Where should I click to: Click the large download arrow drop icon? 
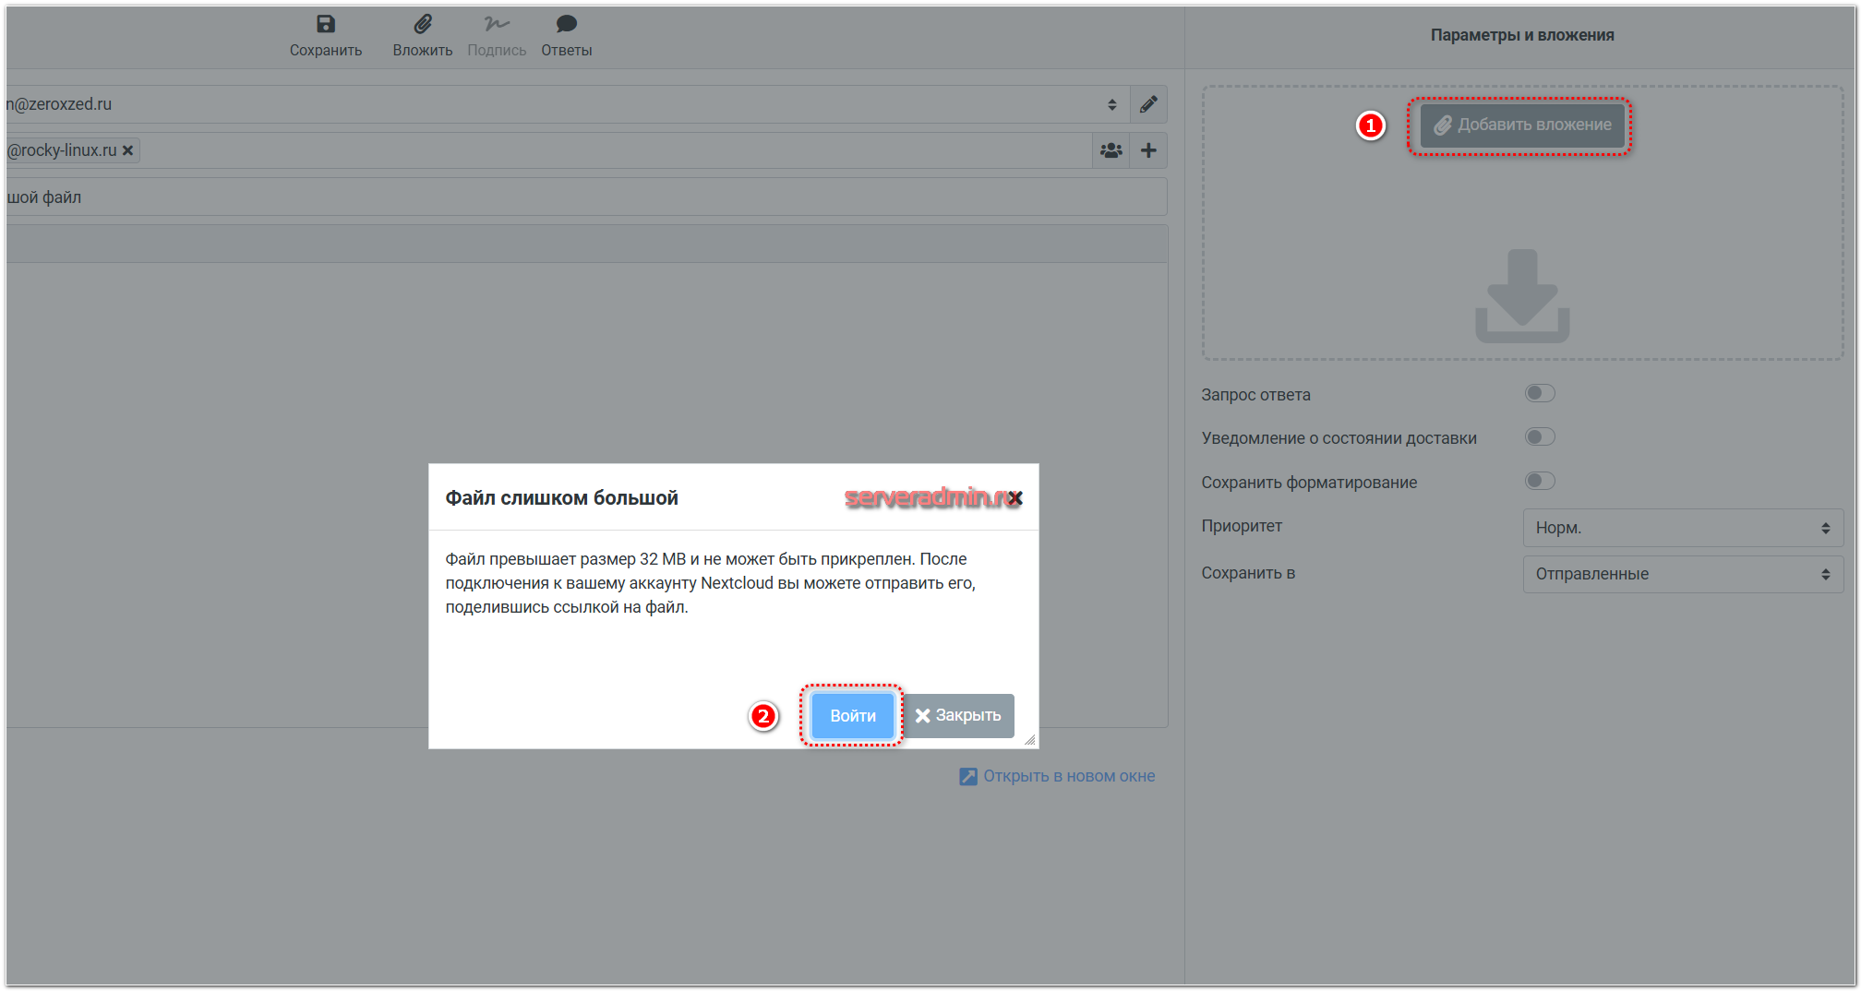[1521, 295]
